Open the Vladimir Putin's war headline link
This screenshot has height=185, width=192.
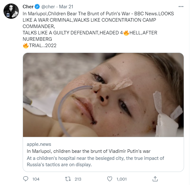pyautogui.click(x=89, y=151)
